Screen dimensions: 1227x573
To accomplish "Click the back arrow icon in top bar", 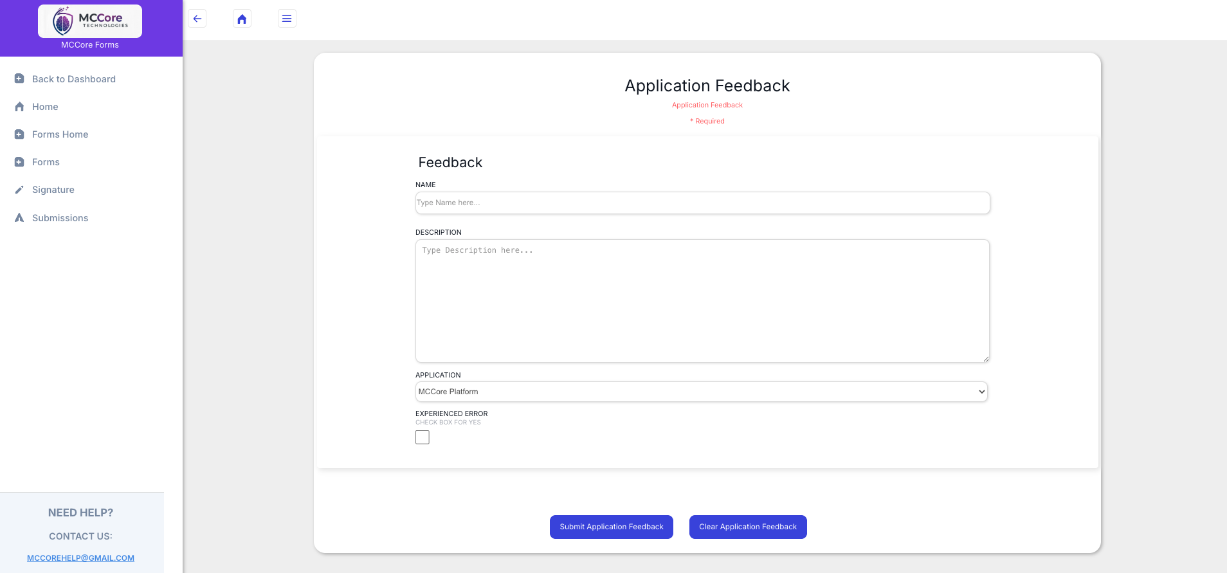I will point(197,19).
